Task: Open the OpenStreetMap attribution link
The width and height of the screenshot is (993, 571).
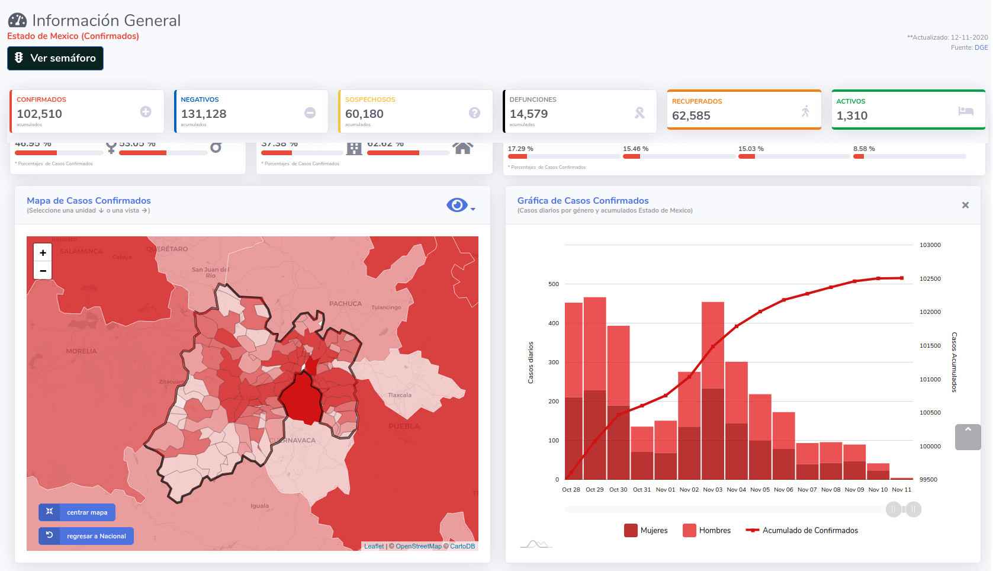Action: coord(419,546)
